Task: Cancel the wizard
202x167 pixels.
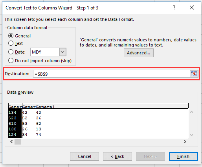Action: pos(84,156)
